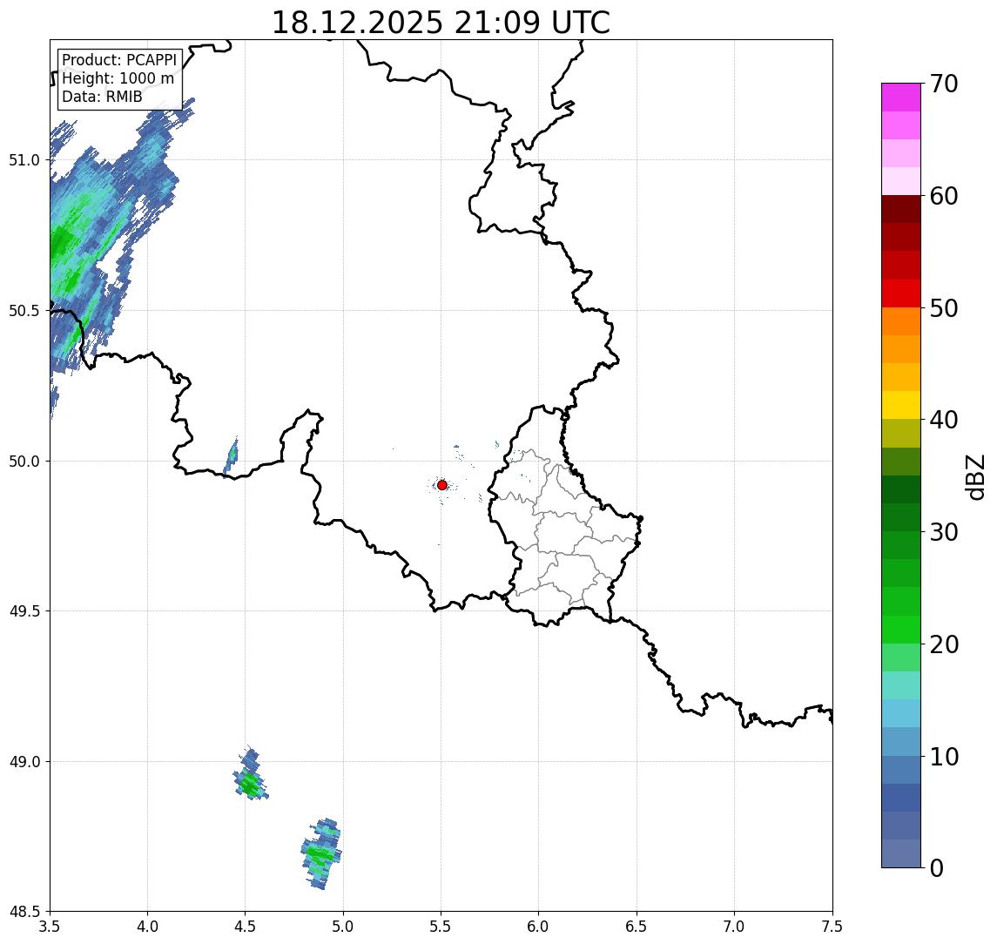The height and width of the screenshot is (944, 997).
Task: Click the latitude tick label 48.5
Action: (x=24, y=912)
